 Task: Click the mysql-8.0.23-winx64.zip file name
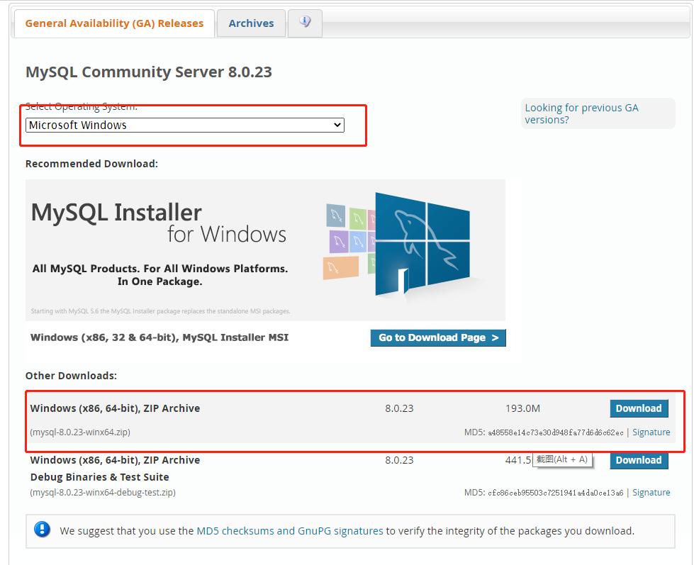click(80, 432)
